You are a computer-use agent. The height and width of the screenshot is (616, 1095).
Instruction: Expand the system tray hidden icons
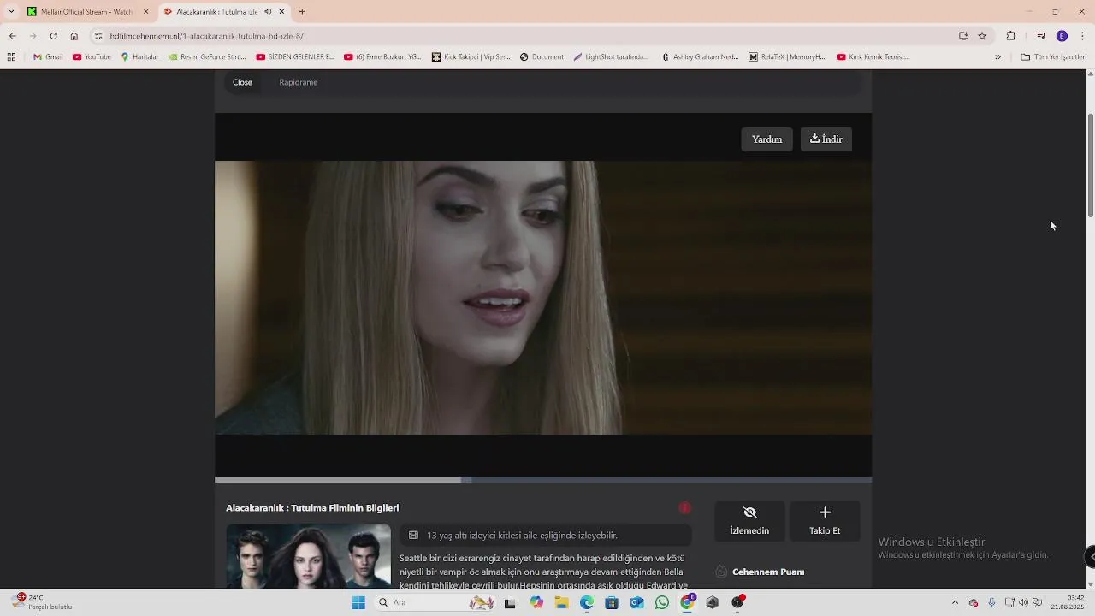955,602
